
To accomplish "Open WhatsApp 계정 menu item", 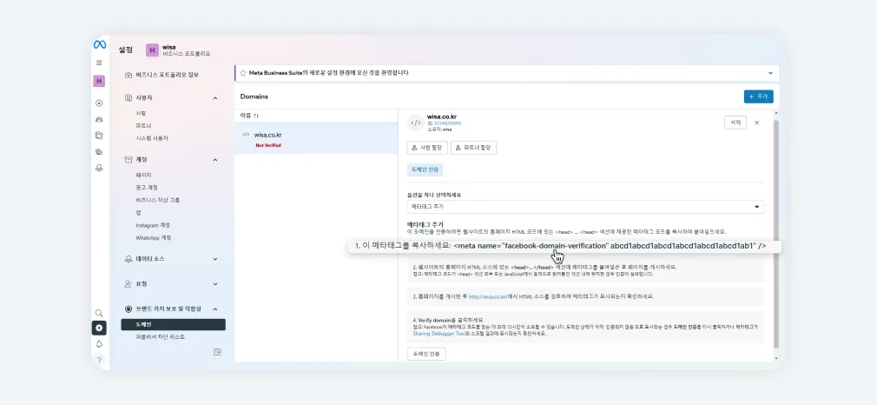I will 153,237.
